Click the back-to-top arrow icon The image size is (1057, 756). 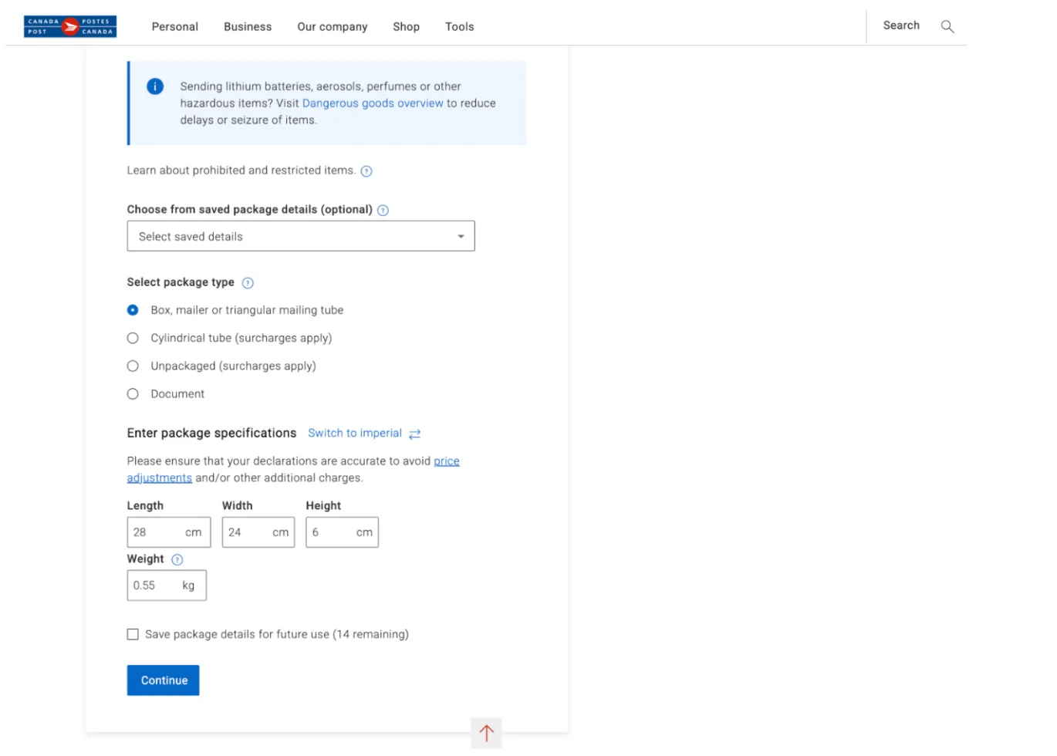486,733
